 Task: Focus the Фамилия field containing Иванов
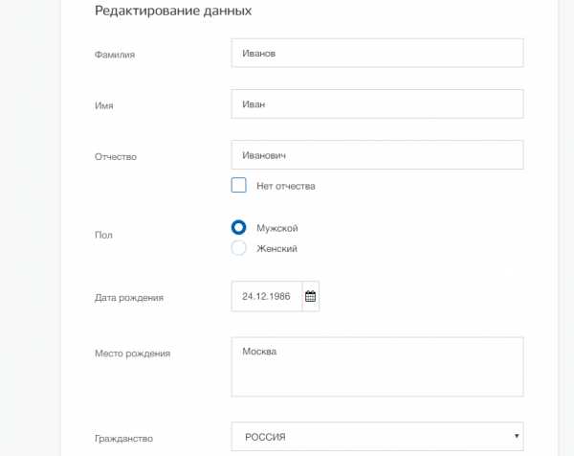[378, 53]
